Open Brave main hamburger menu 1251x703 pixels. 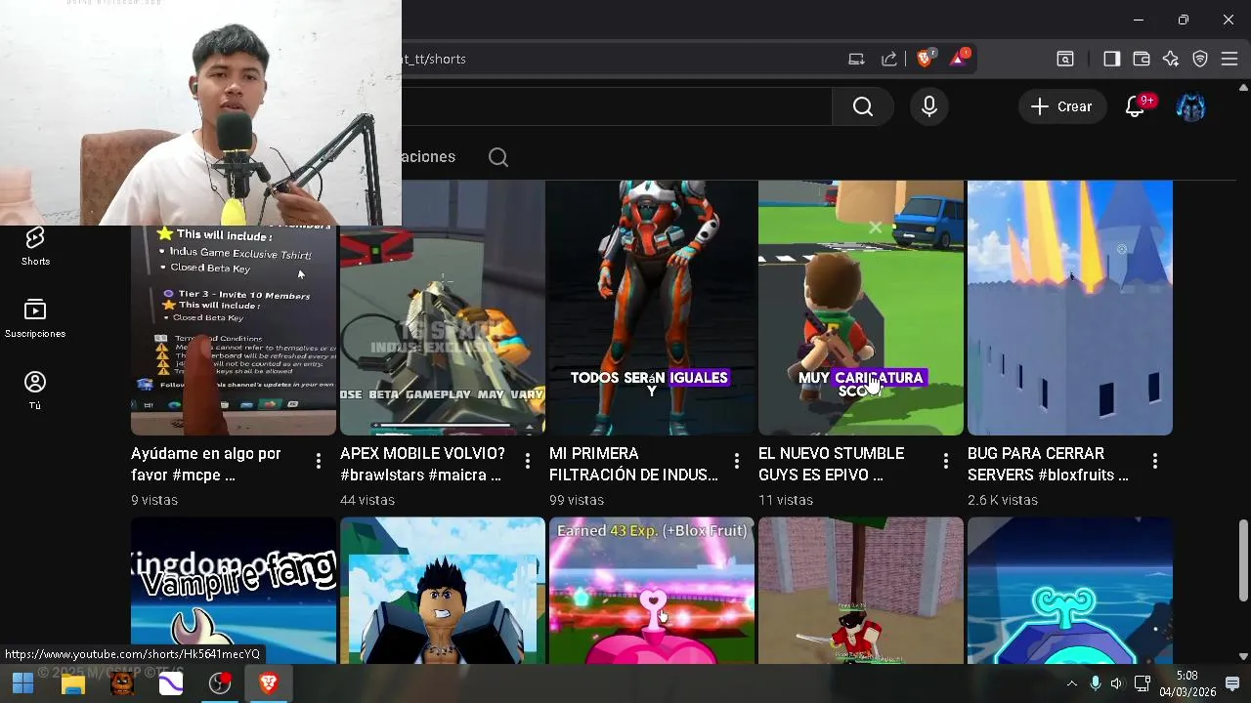(x=1229, y=59)
